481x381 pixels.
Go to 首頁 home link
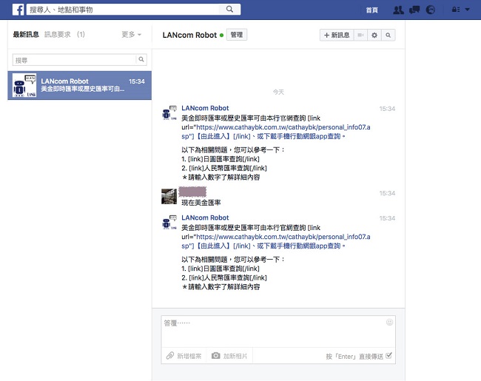(x=371, y=10)
